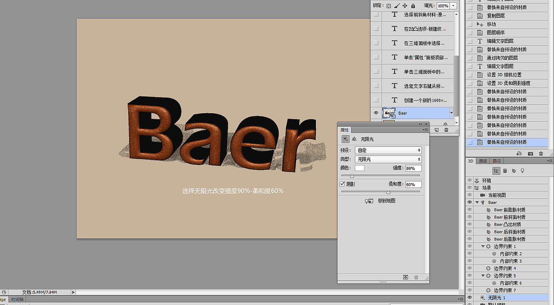
Task: Click the softness slider handle
Action: coord(388,192)
